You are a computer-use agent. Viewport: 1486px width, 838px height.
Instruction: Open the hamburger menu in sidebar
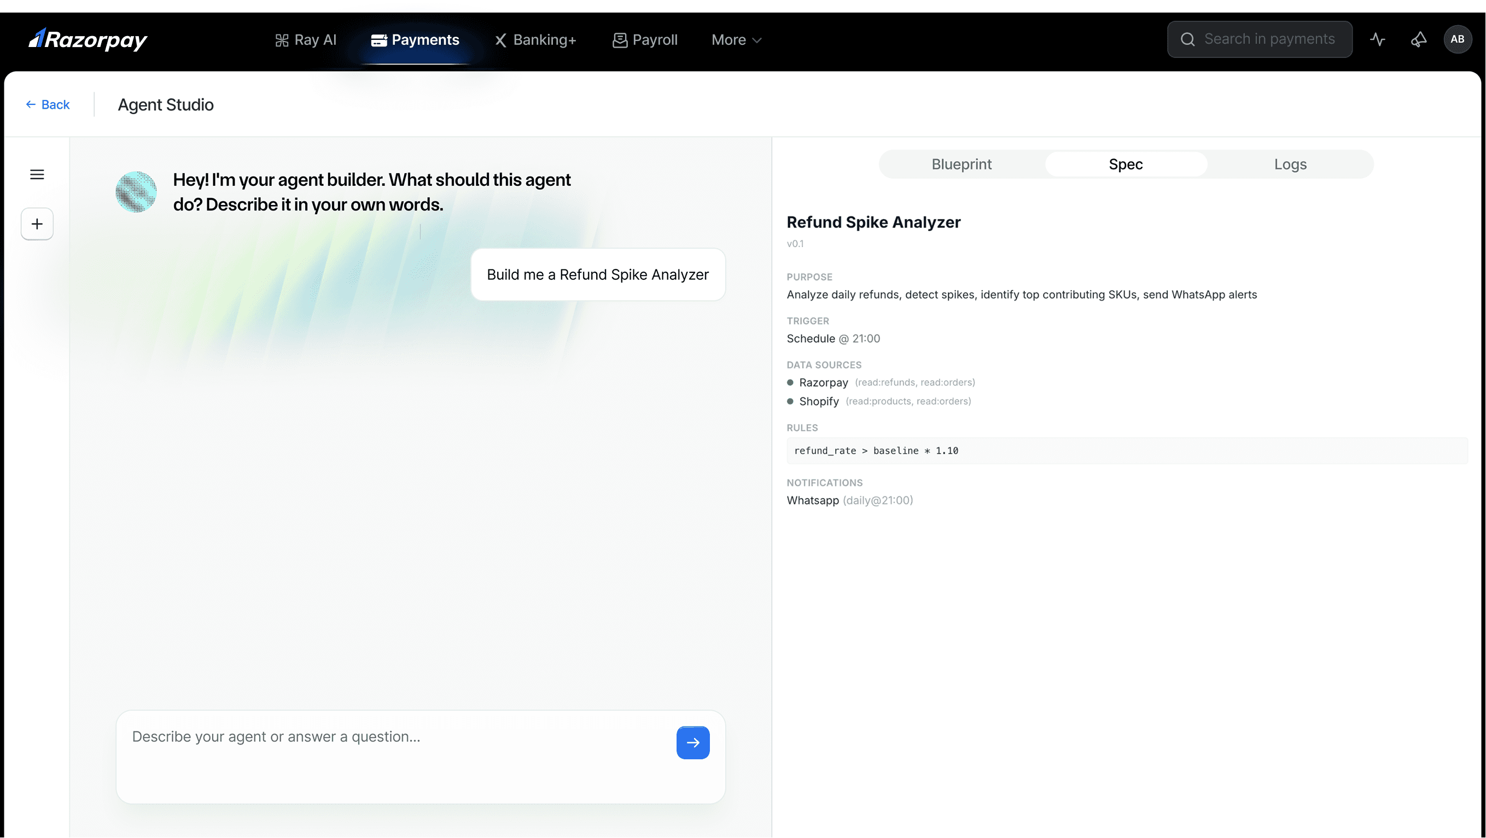point(37,174)
